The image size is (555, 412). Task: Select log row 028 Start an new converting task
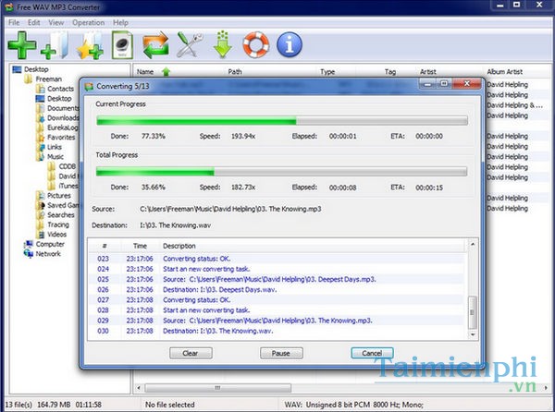tap(276, 310)
